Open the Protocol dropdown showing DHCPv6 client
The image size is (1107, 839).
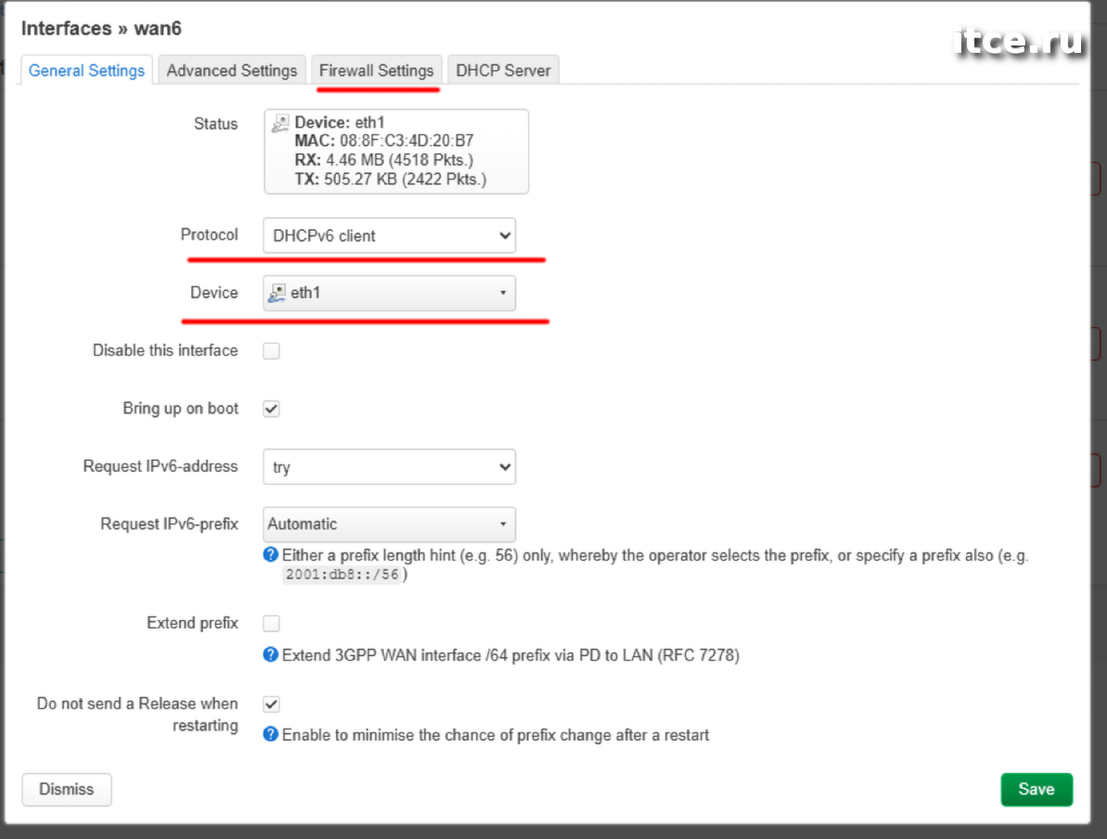point(389,235)
